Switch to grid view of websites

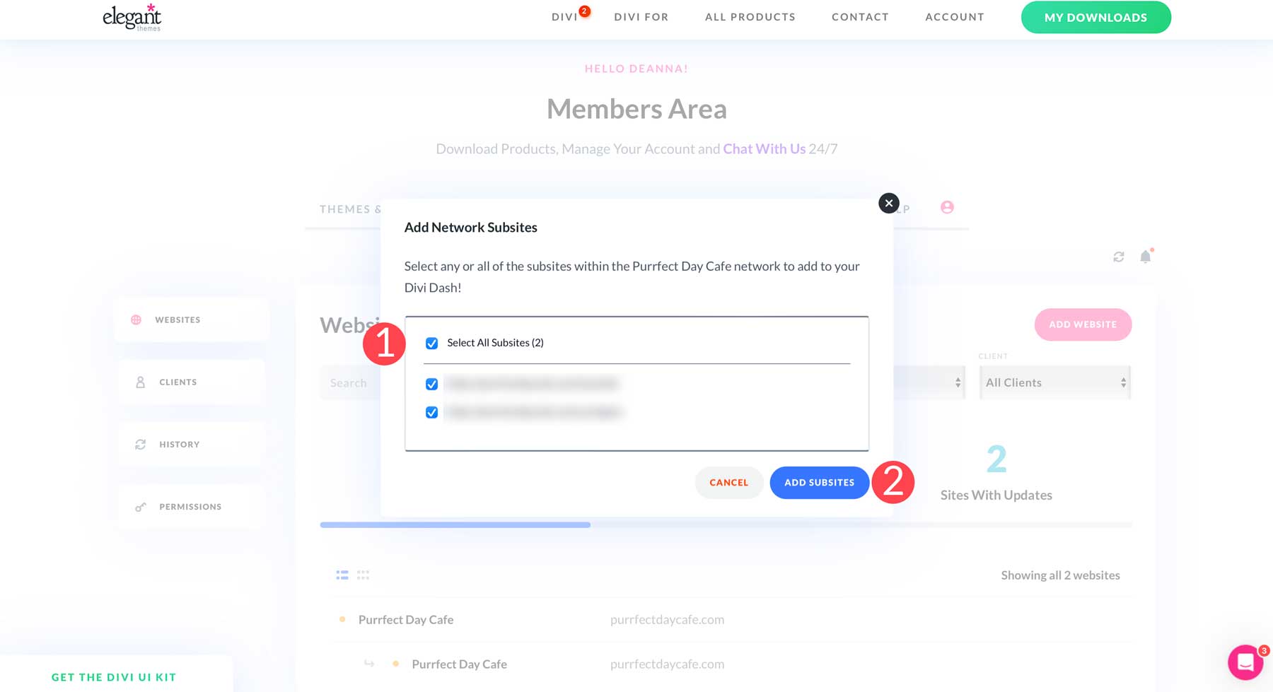click(x=363, y=575)
